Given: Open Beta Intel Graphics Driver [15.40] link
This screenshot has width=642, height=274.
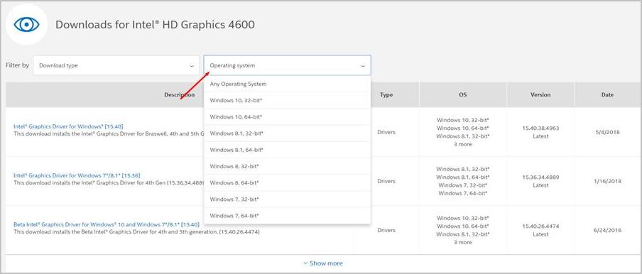Looking at the screenshot, I should click(107, 224).
